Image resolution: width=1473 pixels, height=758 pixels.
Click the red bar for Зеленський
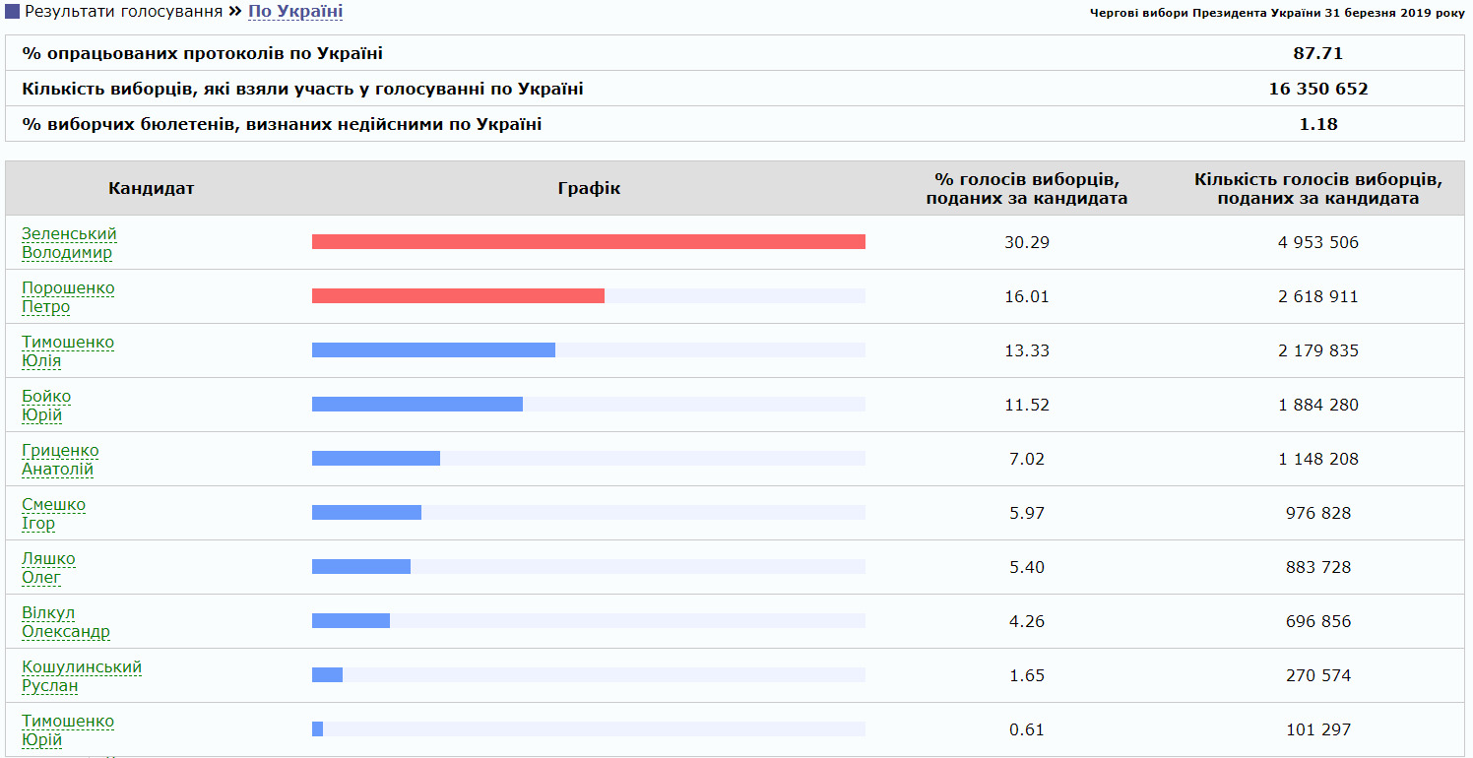click(x=589, y=242)
